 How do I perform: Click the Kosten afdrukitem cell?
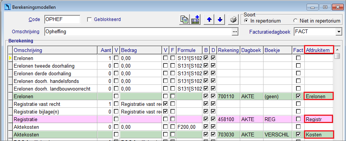(319, 135)
